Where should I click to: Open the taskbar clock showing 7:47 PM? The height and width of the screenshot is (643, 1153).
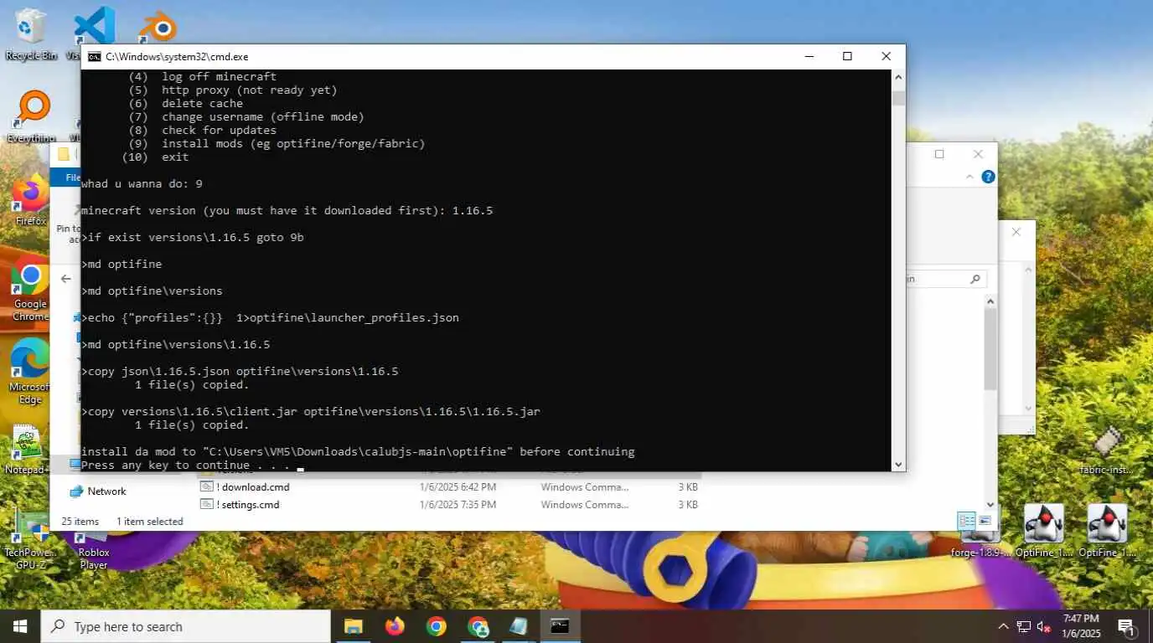coord(1080,626)
